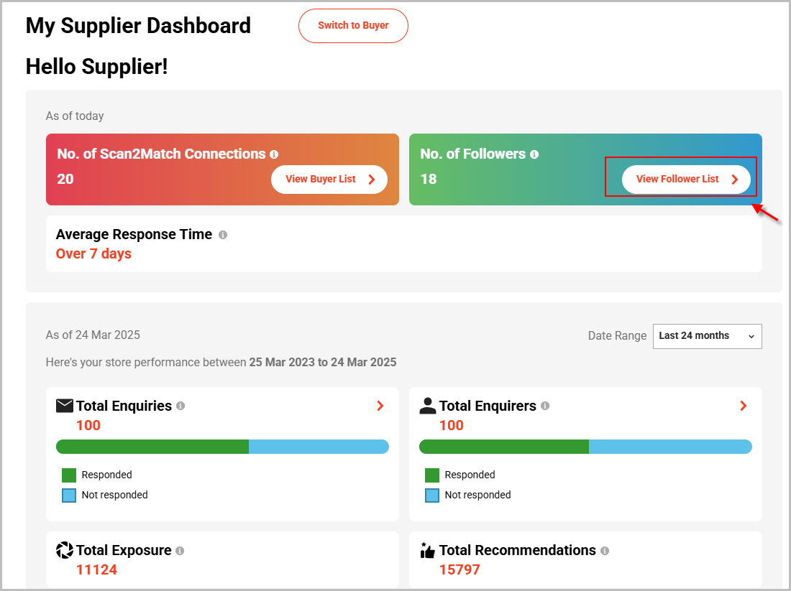Screen dimensions: 791x591
Task: Click blue Not responded swatch under Total Enquiries
Action: pos(69,495)
